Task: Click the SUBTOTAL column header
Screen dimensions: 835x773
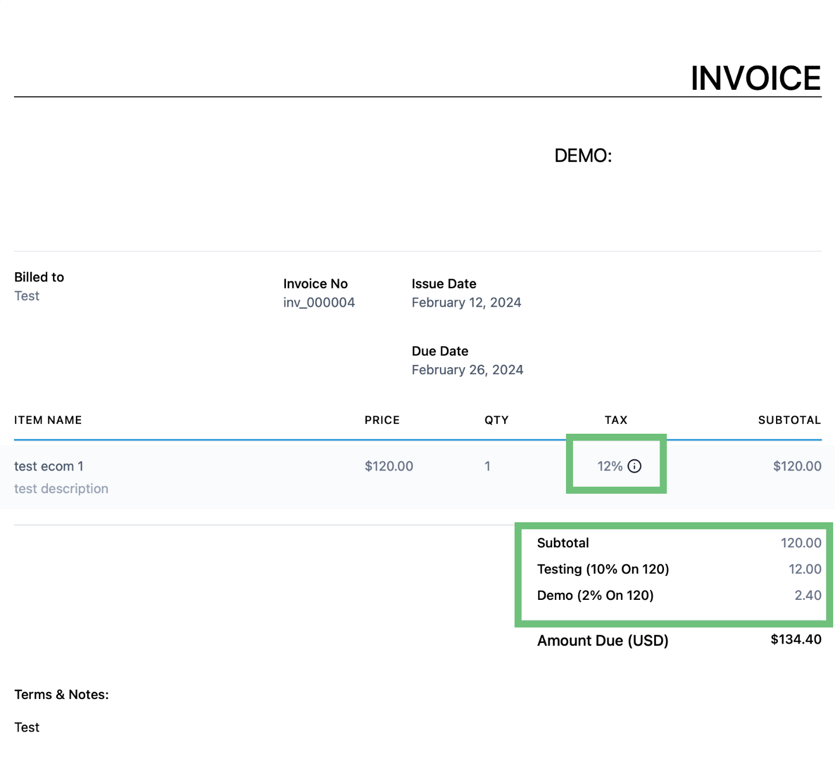Action: [x=789, y=420]
